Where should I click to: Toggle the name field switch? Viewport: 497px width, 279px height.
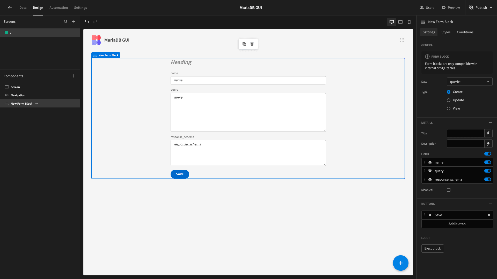point(488,162)
